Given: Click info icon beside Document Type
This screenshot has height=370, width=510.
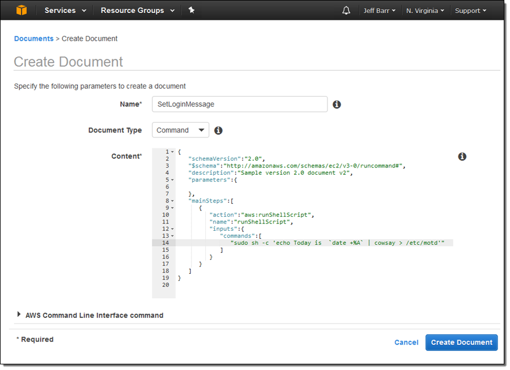Looking at the screenshot, I should click(218, 131).
